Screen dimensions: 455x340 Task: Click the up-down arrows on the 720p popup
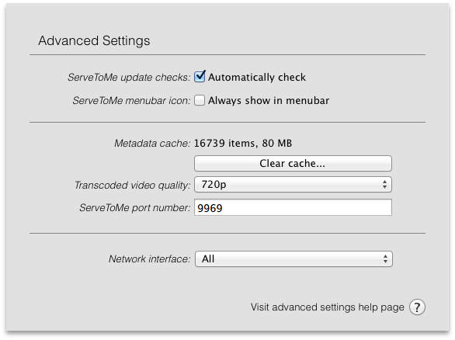tap(384, 185)
